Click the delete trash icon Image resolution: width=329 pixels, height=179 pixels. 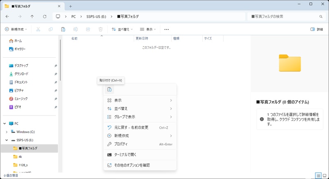[x=100, y=29]
